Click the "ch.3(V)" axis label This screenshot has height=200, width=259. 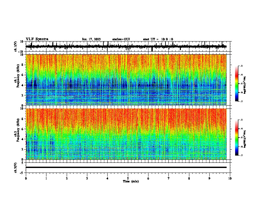click(x=16, y=168)
